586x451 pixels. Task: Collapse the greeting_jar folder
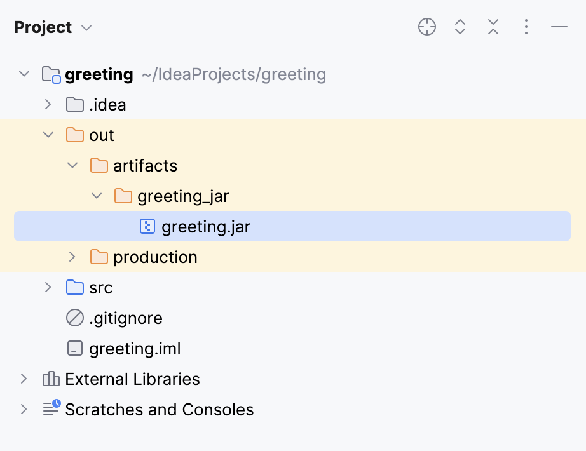[96, 196]
